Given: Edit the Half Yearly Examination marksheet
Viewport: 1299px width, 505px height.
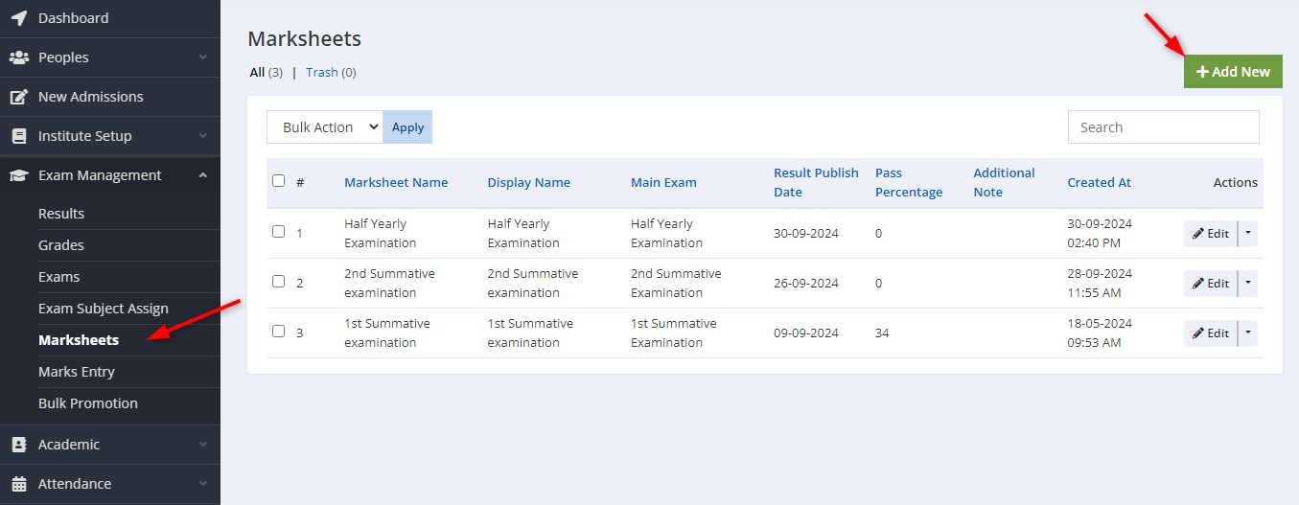Looking at the screenshot, I should tap(1211, 234).
